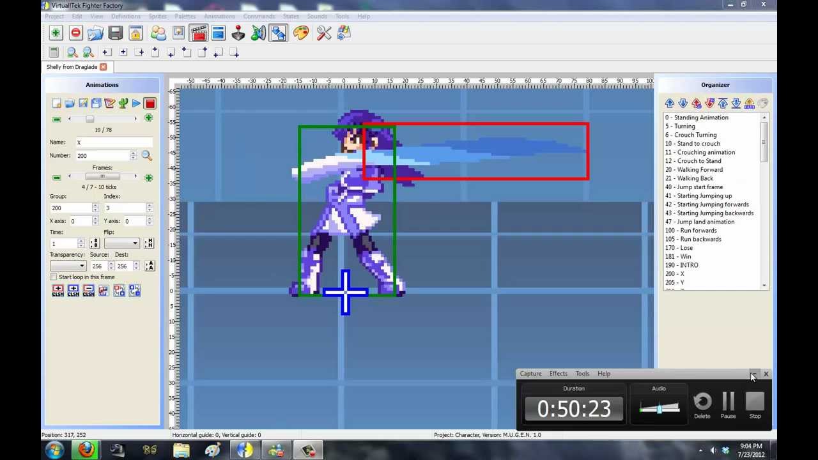This screenshot has height=460, width=818.
Task: Click the green plus new project icon
Action: [x=56, y=33]
